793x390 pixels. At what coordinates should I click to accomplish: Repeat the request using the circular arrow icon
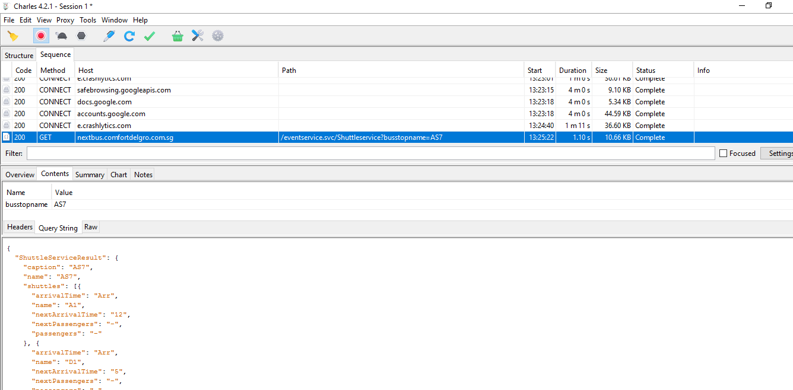(x=129, y=36)
